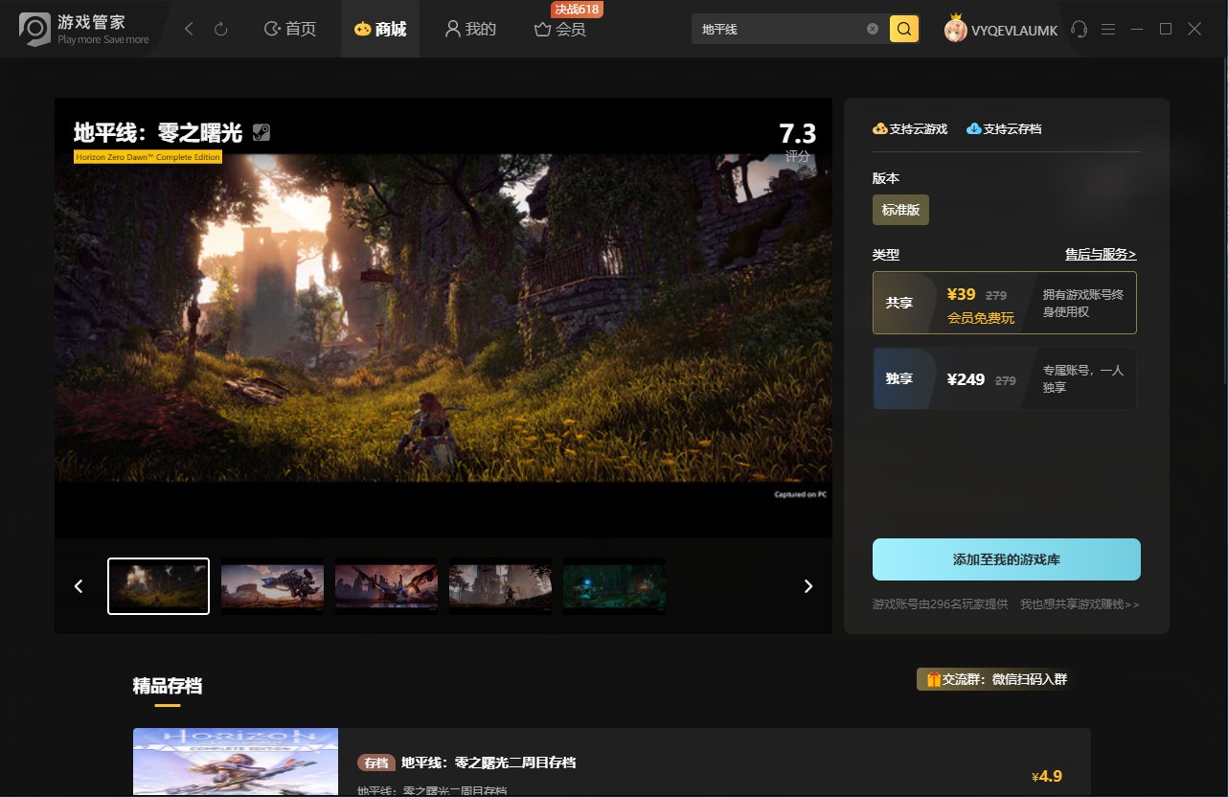
Task: Select the 共享 ¥39 purchase type
Action: [1005, 303]
